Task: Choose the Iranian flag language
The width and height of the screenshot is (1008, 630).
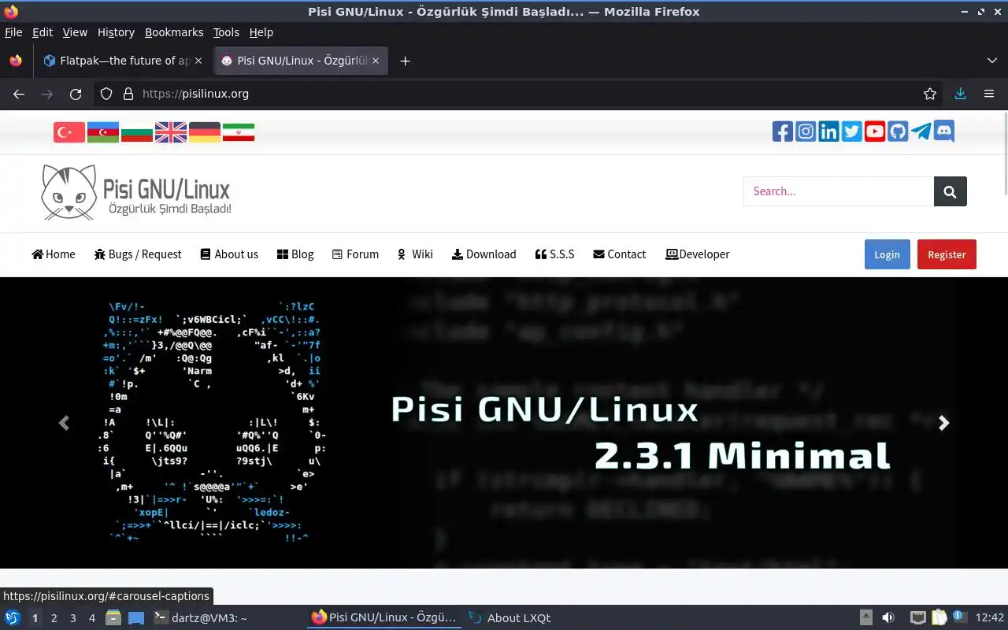Action: (x=239, y=132)
